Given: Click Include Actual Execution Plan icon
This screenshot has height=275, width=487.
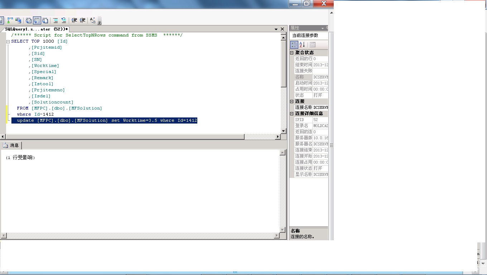Looking at the screenshot, I should pos(10,20).
